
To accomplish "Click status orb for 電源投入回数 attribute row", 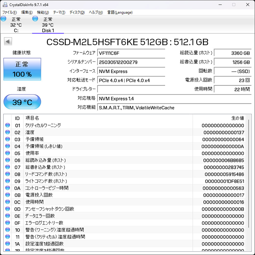I will (x=7, y=195).
